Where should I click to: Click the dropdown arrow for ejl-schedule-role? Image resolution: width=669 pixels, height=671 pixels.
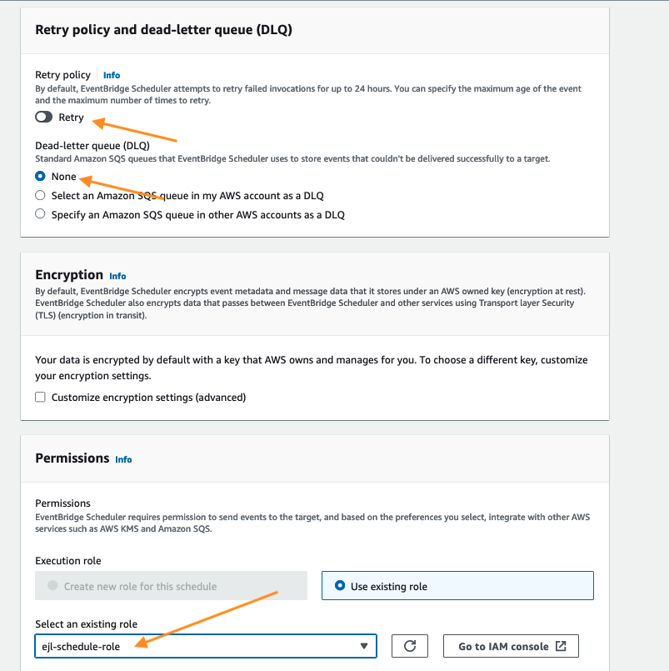tap(363, 646)
